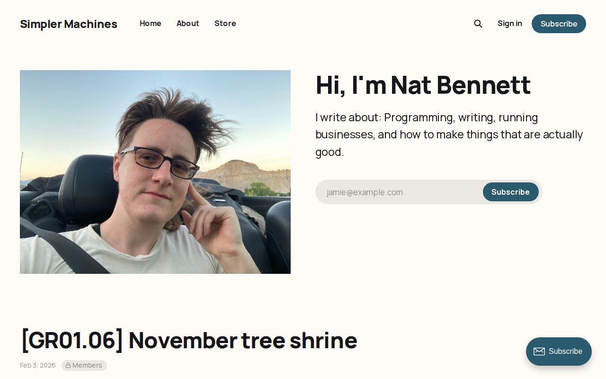Screen dimensions: 606x379
Task: Click the "Hi, I'm Nat Bennett" heading
Action: pos(423,85)
